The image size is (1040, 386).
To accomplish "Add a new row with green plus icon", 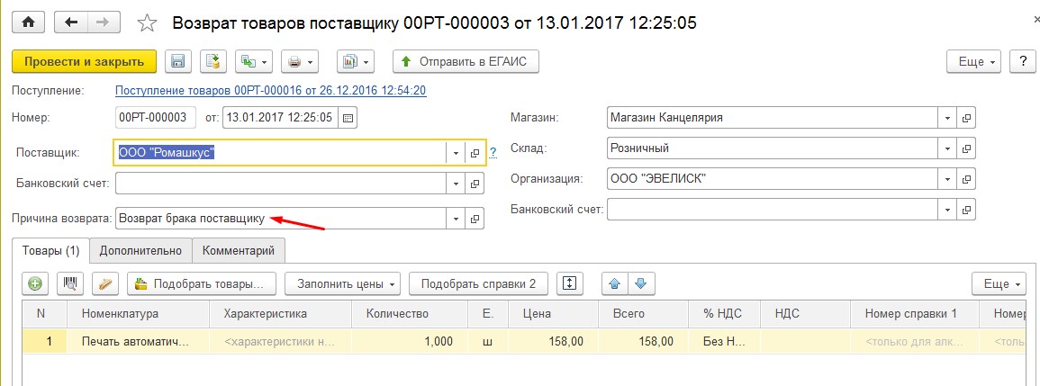I will 35,283.
